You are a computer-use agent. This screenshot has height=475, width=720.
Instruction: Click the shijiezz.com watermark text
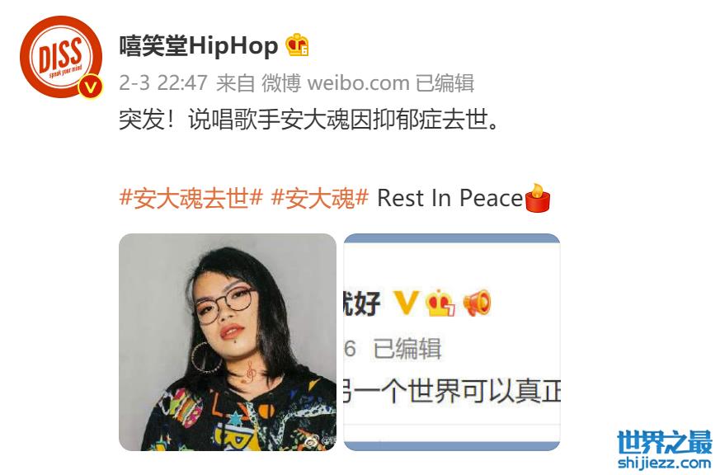(x=665, y=463)
